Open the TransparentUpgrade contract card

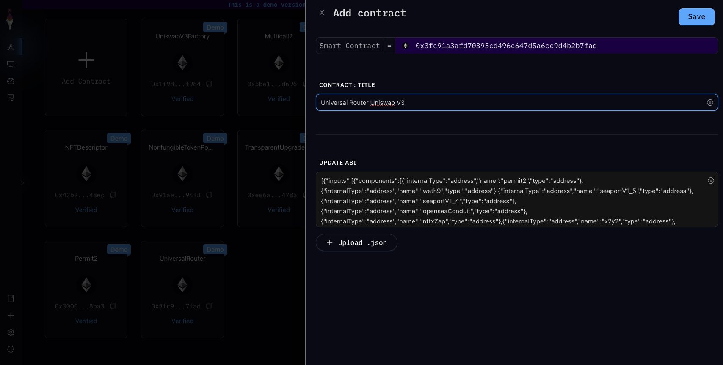click(271, 178)
